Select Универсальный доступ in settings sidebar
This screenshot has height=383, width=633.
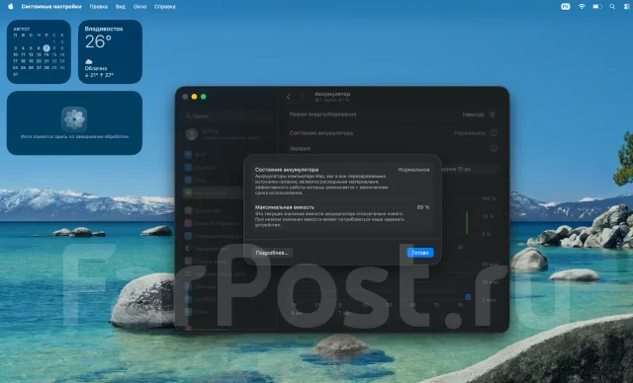tap(212, 236)
